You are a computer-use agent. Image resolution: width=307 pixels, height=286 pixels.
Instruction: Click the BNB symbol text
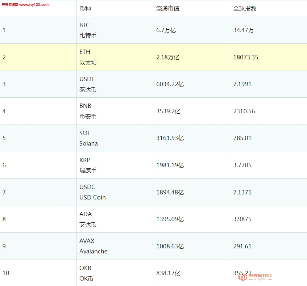point(86,106)
